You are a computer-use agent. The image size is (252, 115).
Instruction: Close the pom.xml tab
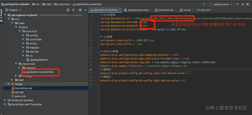point(212,10)
